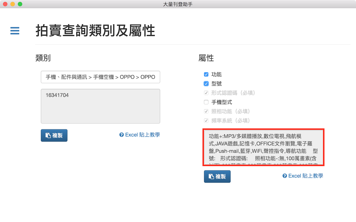Click the 複製 button below the attributes text
The height and width of the screenshot is (222, 356).
217,176
